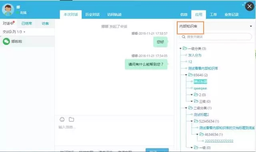Image resolution: width=256 pixels, height=152 pixels.
Task: Click the folder icon of 一级分类 (3)
Action: coord(185,48)
